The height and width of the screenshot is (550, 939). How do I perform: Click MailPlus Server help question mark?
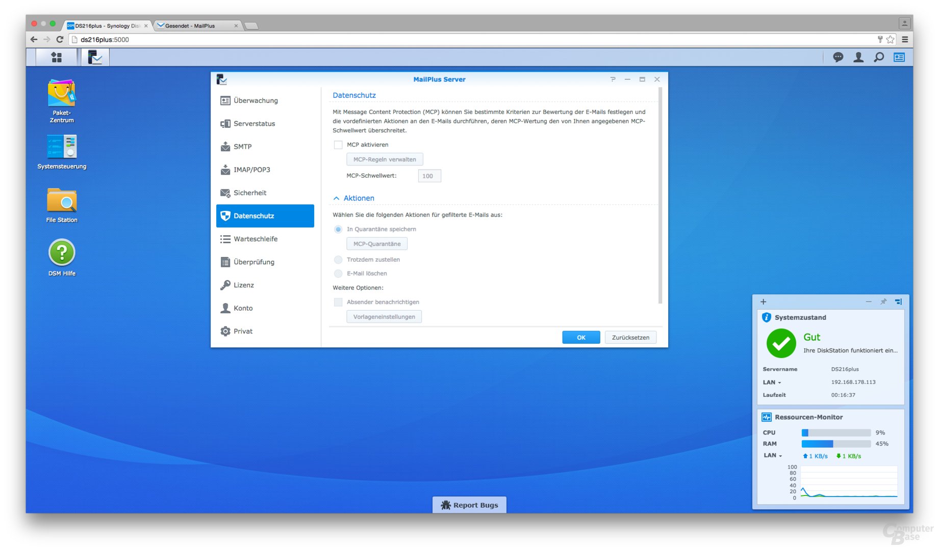tap(613, 79)
